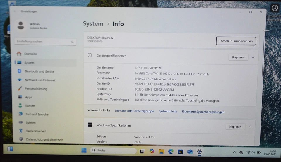281x162 pixels.
Task: Click the search magnifier in settings search box
Action: [72, 42]
